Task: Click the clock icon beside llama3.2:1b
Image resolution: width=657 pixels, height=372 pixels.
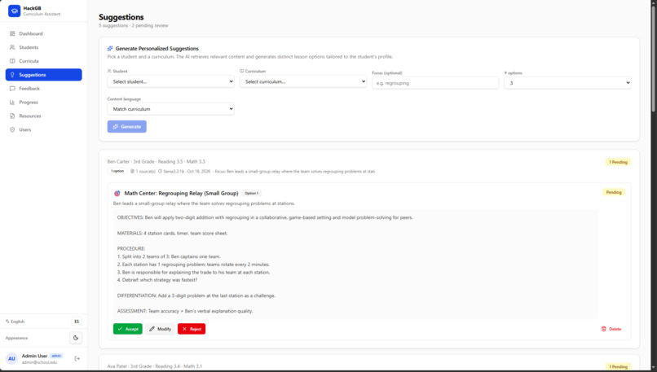Action: tap(160, 171)
